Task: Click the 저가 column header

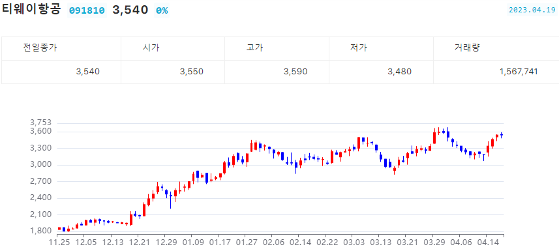Action: (359, 48)
